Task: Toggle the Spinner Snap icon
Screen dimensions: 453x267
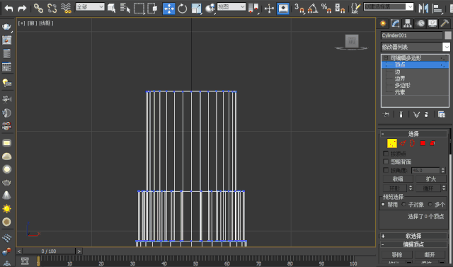Action: (x=340, y=8)
